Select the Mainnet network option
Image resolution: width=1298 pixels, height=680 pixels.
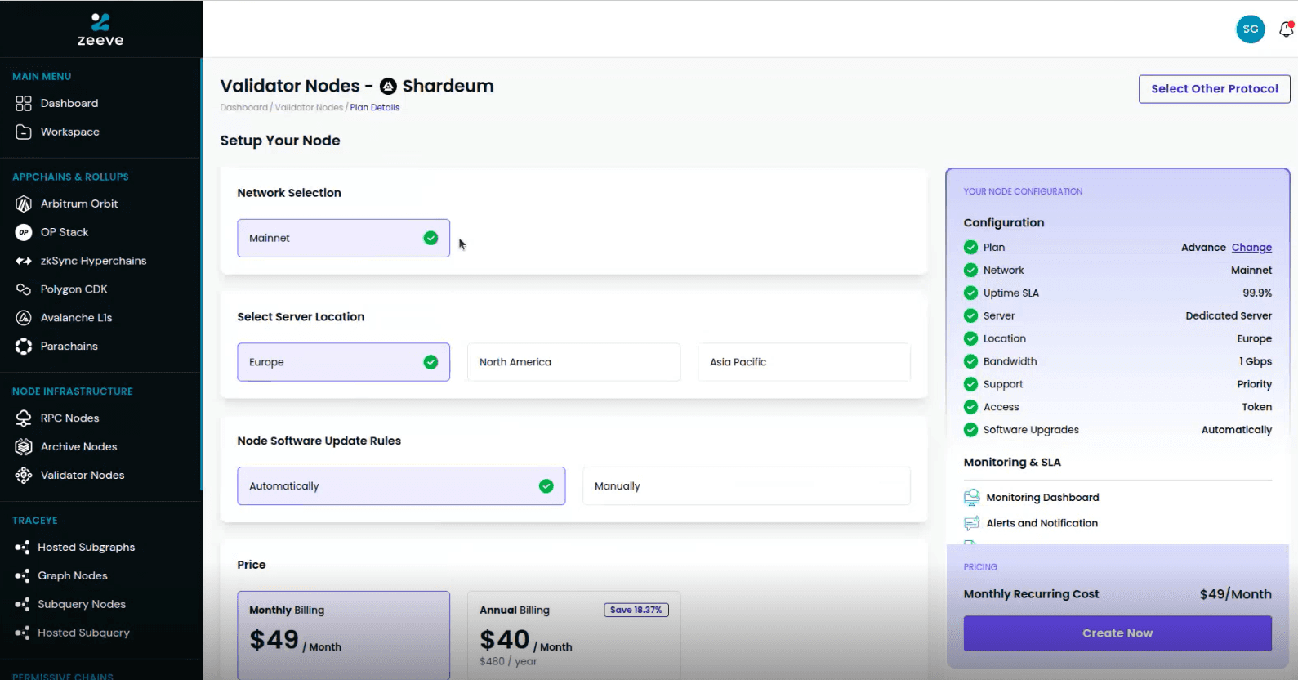343,238
